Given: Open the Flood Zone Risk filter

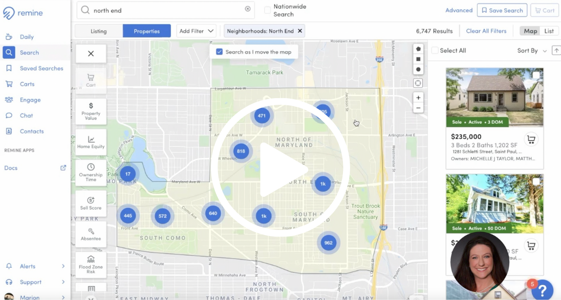Looking at the screenshot, I should click(x=91, y=265).
